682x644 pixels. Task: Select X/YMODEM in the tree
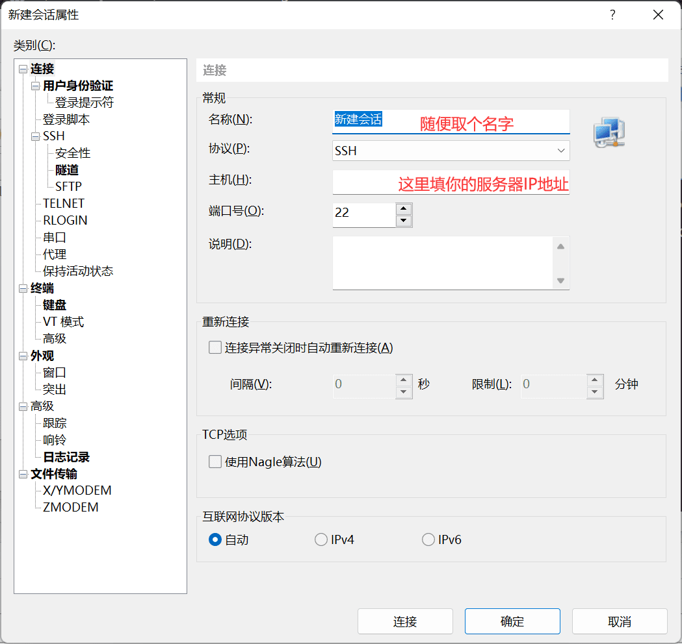click(77, 491)
